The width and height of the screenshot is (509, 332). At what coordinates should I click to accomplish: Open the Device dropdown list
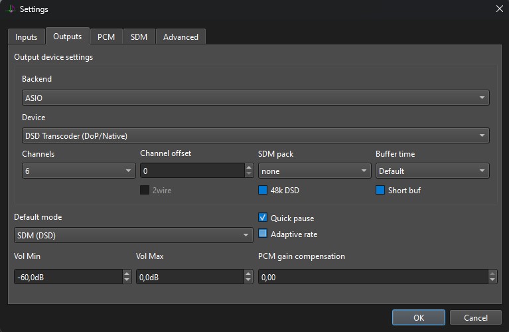click(x=255, y=135)
